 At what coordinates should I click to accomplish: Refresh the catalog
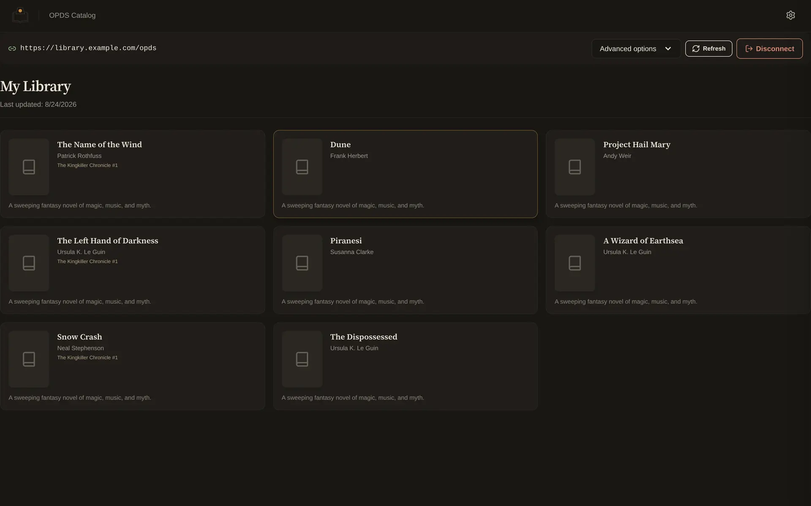click(x=708, y=48)
